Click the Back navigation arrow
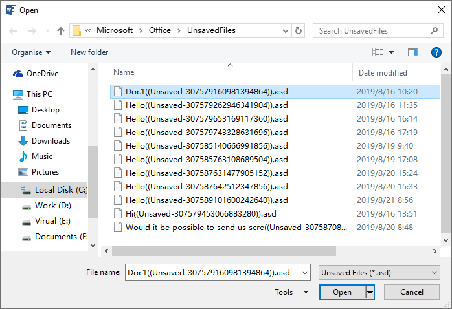Screen dimensions: 452x309 14,30
